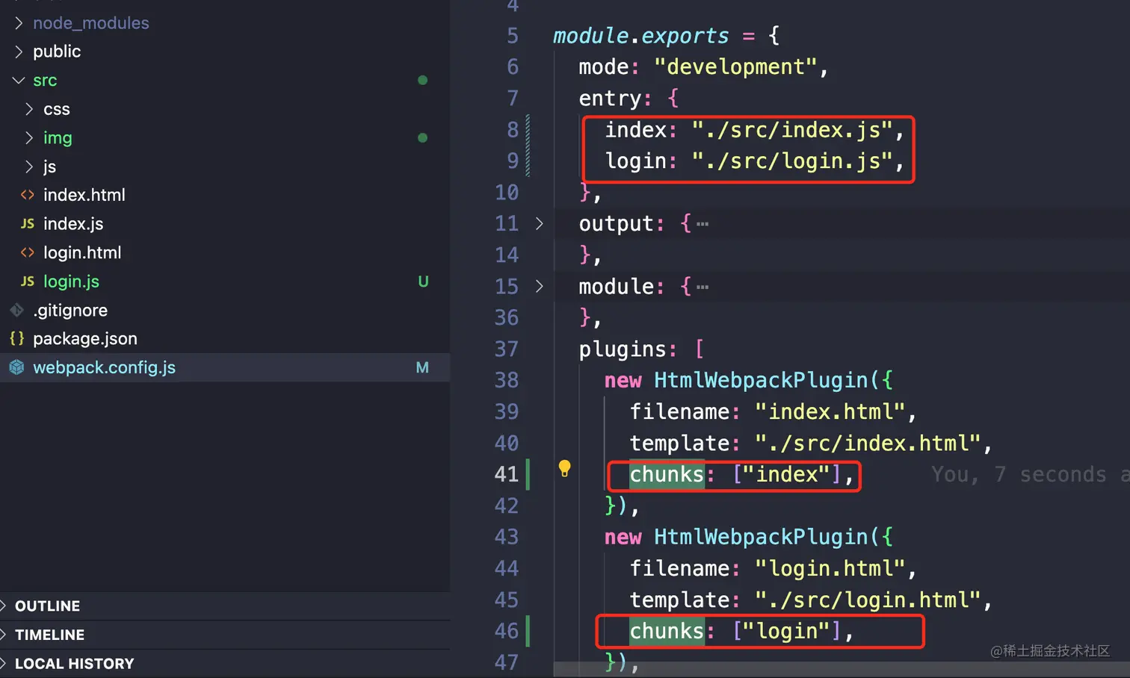Click the HTML icon beside index.html

coord(28,195)
